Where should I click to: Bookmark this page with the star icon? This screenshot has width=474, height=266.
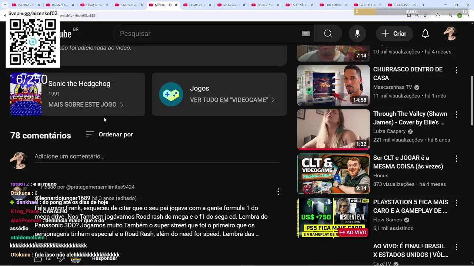pos(425,16)
